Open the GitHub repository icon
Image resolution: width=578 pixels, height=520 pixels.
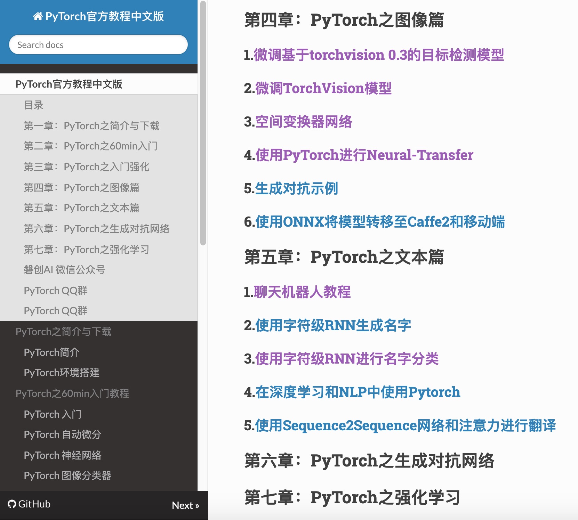12,504
